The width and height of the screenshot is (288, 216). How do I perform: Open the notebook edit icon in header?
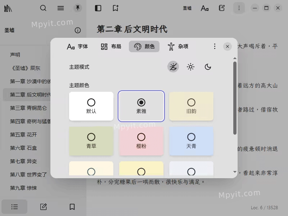tap(222, 8)
